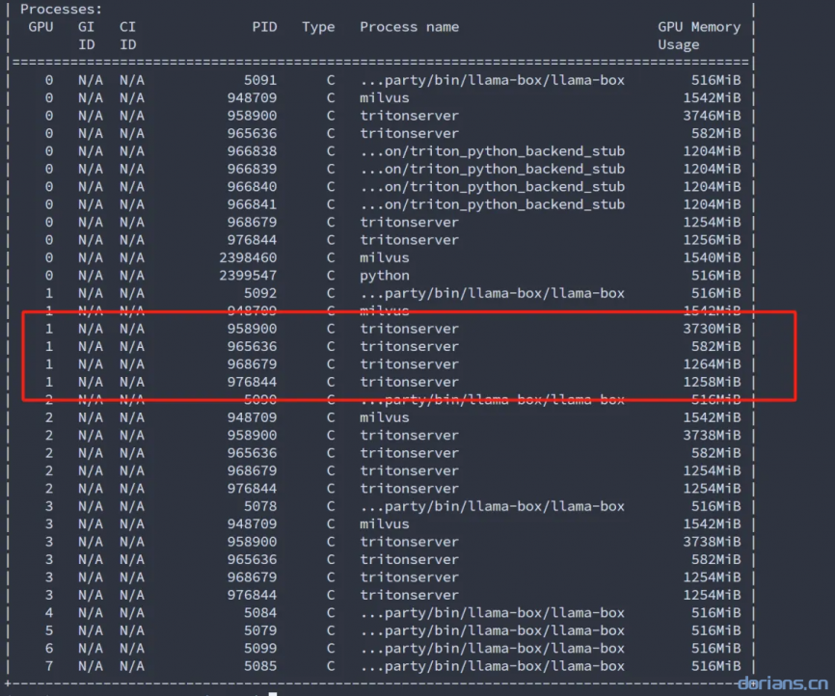Click the 1258MiB memory value
Viewport: 835px width, 696px height.
[712, 382]
